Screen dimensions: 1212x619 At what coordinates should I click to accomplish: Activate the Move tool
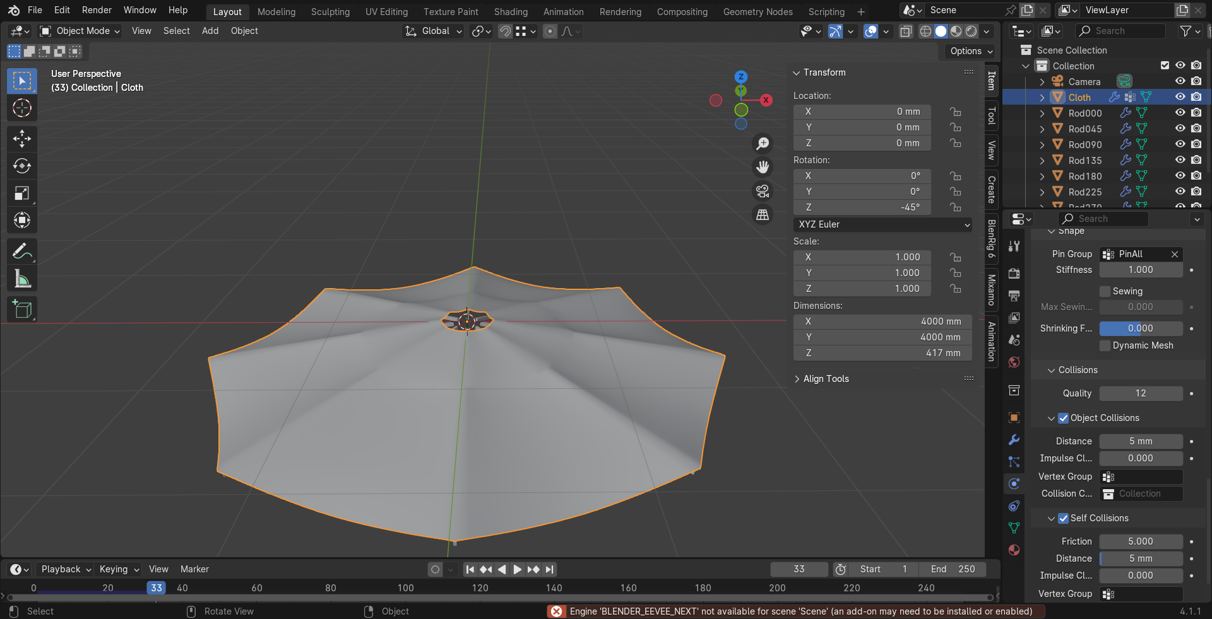[22, 139]
